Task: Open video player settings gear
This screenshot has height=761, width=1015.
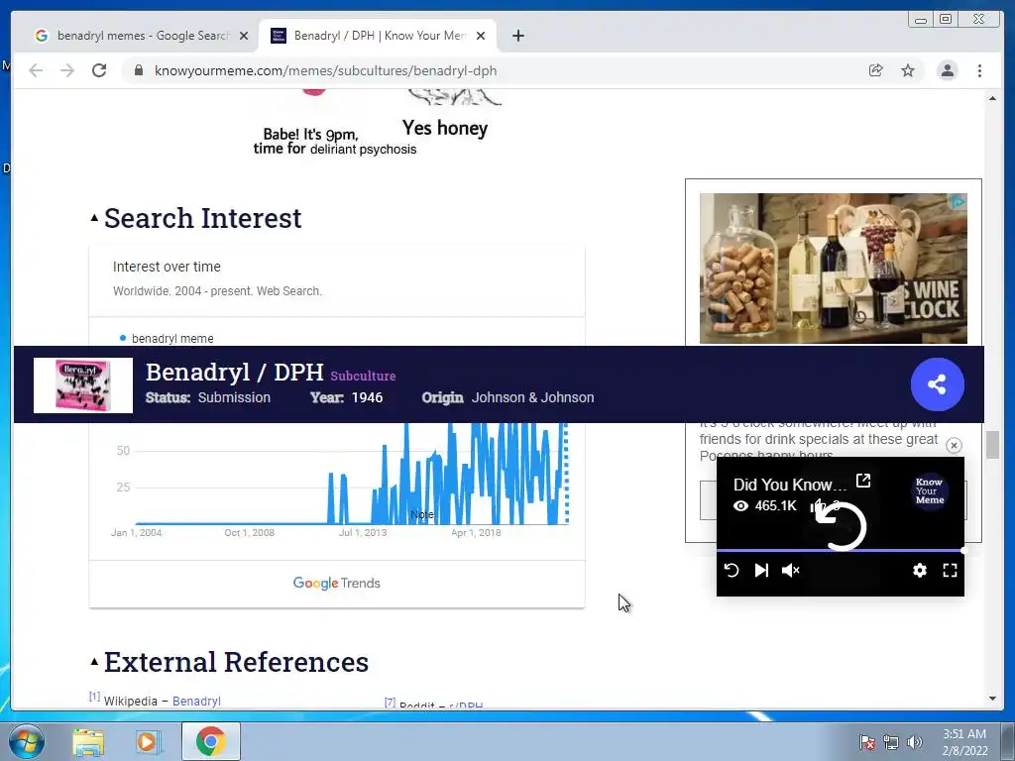Action: click(x=920, y=570)
